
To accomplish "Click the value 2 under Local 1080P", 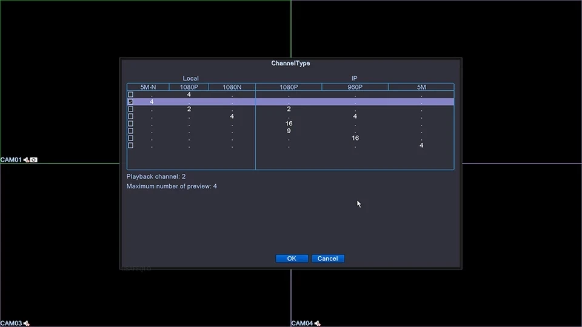I will (x=189, y=109).
